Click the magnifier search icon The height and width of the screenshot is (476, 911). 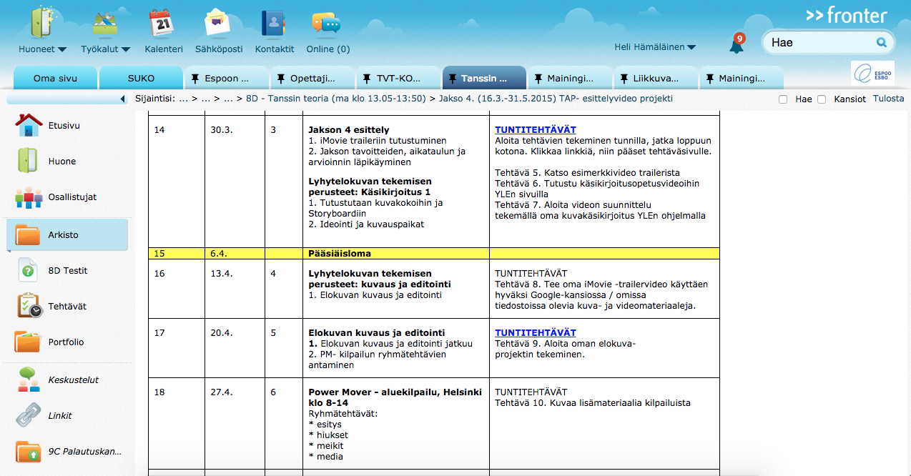coord(882,42)
